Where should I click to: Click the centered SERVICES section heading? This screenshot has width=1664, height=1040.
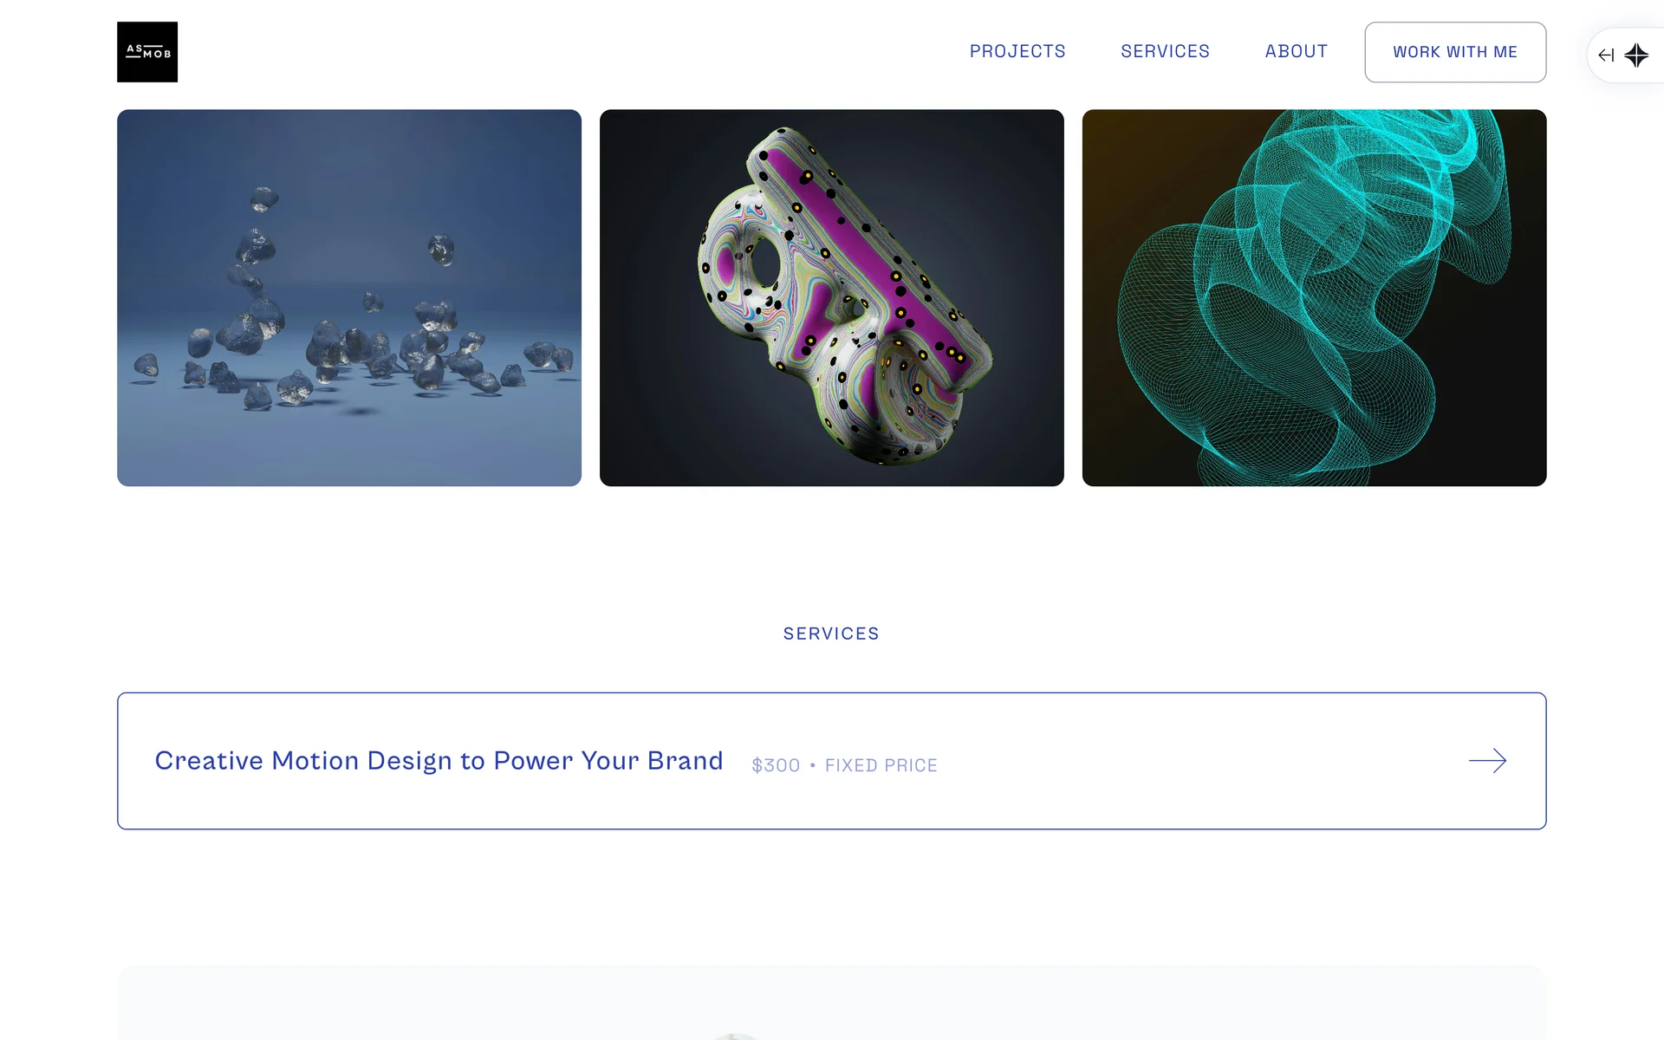[831, 634]
